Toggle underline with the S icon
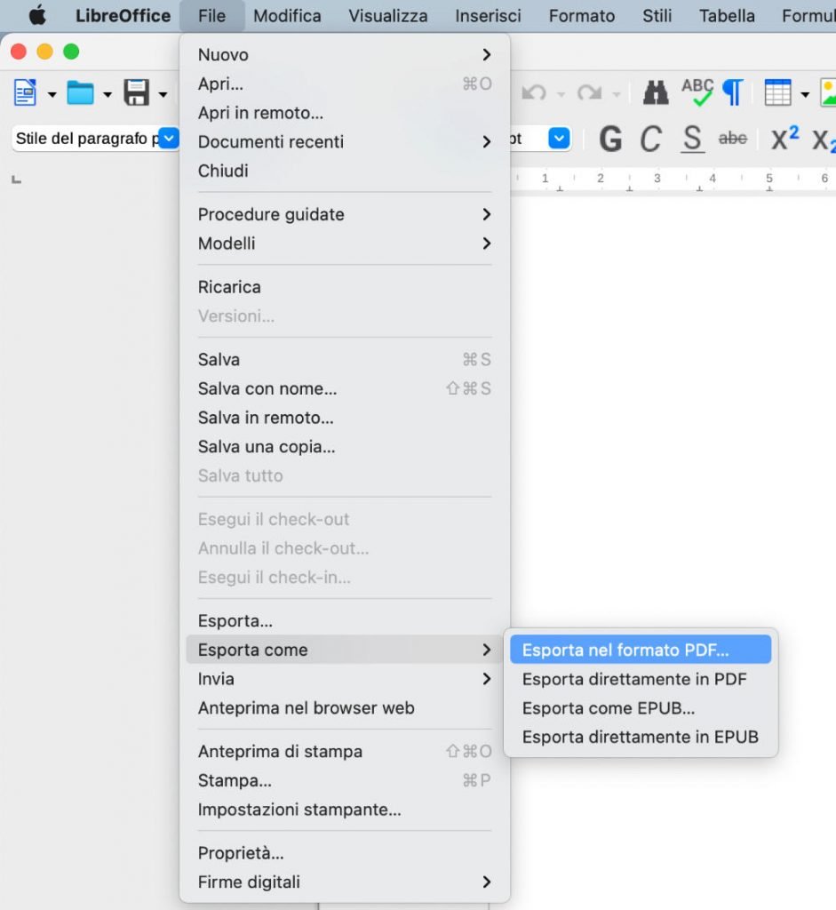The height and width of the screenshot is (910, 836). tap(692, 140)
